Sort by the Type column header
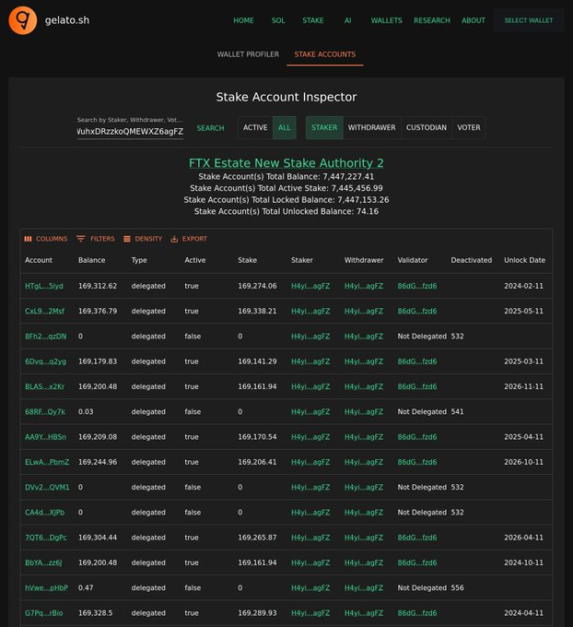The image size is (573, 627). (139, 260)
